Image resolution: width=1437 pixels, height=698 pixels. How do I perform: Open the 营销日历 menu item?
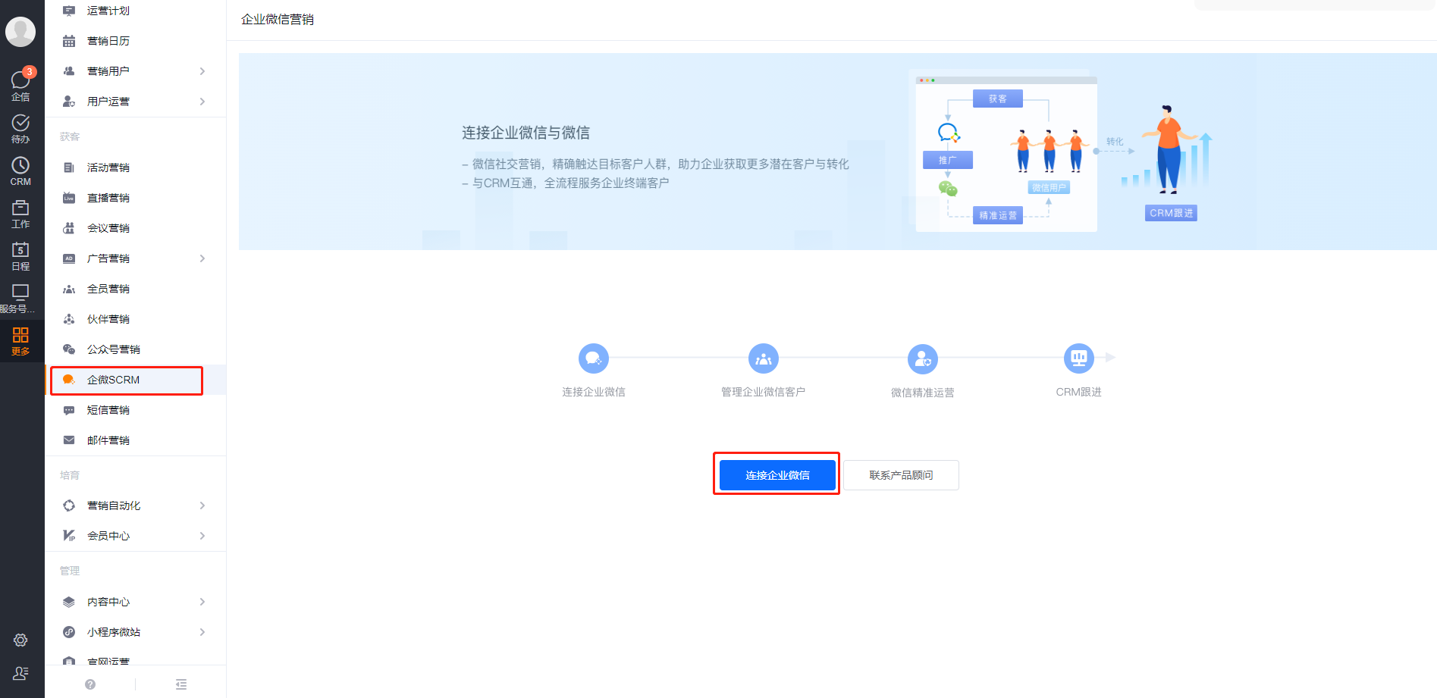point(136,41)
